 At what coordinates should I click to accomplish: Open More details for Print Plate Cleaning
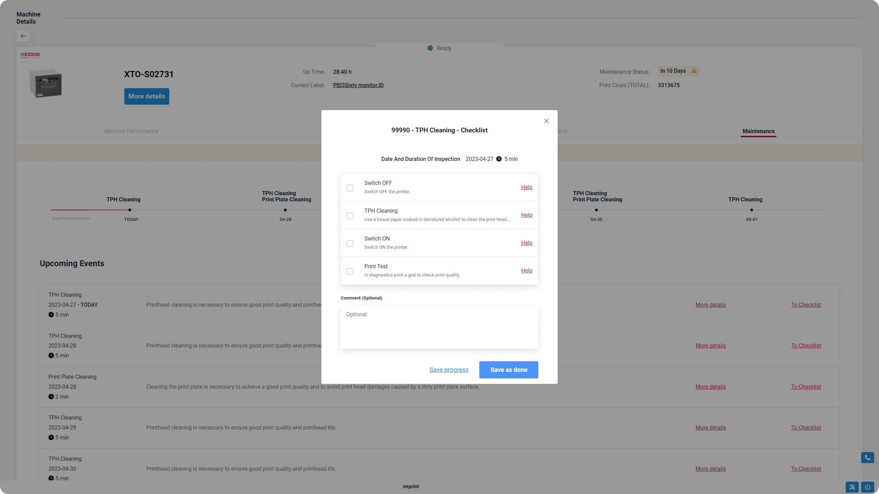(x=710, y=387)
